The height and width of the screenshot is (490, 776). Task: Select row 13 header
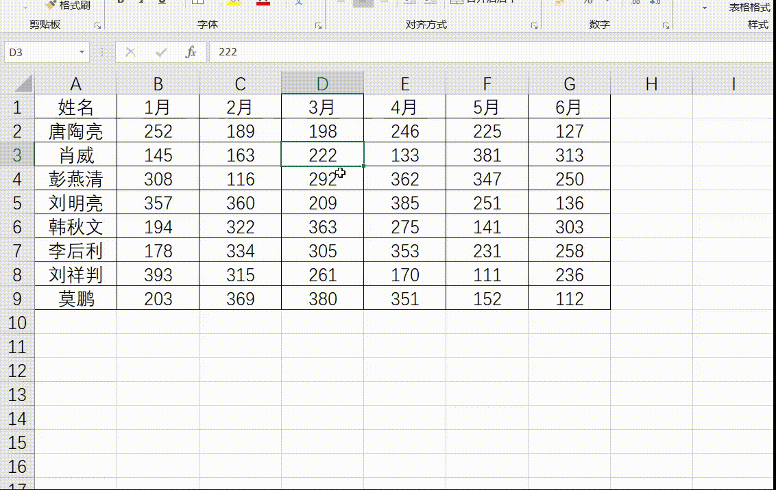point(17,395)
